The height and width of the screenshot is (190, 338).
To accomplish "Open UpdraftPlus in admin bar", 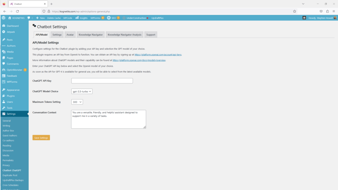I will (157, 18).
